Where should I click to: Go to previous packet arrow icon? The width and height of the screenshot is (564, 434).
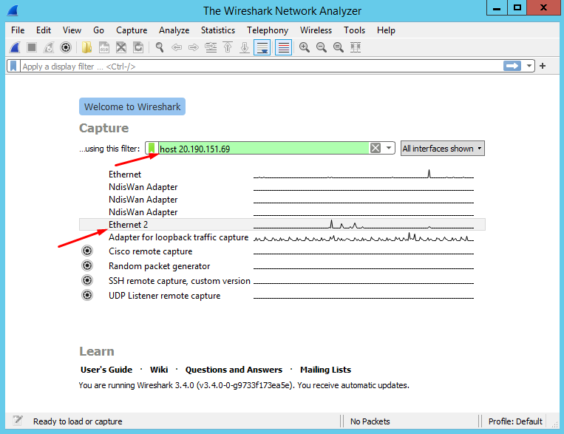(176, 47)
